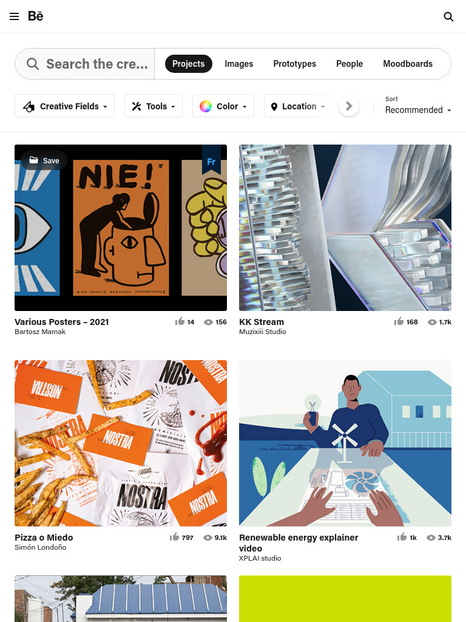
Task: Open the Tools filter dropdown
Action: tap(154, 106)
